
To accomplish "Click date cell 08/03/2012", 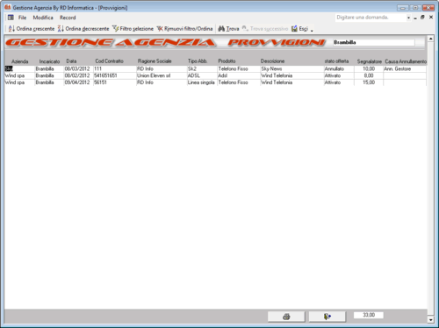I will (78, 68).
